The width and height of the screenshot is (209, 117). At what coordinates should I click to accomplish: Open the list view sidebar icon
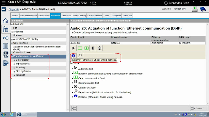pos(6,46)
